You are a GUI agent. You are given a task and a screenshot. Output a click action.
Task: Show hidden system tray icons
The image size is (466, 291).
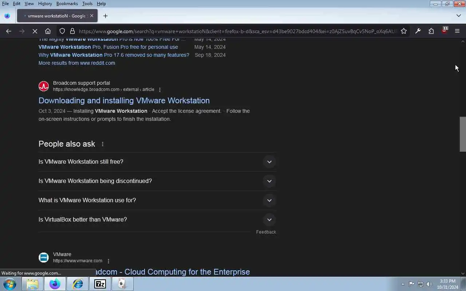(403, 284)
